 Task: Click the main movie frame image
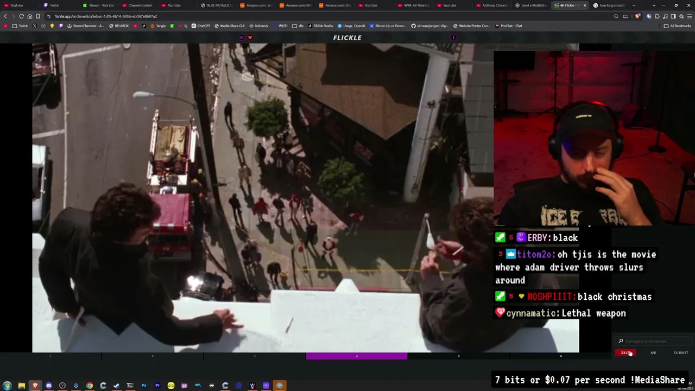pos(306,198)
